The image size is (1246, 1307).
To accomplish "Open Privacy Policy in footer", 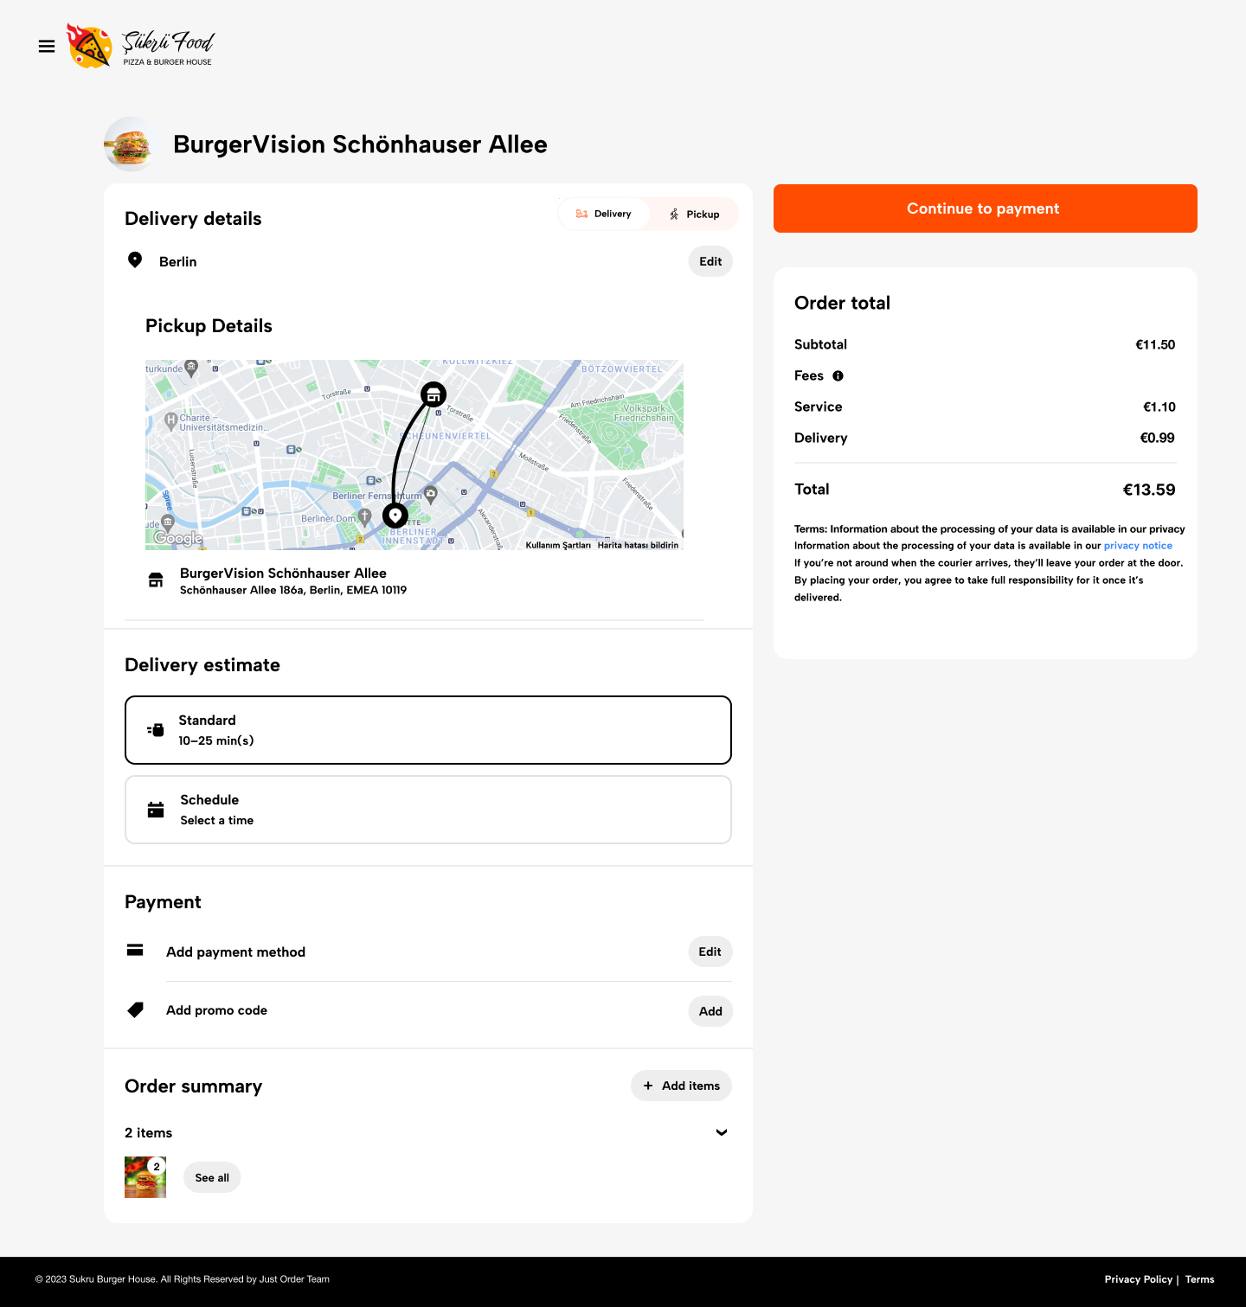I will point(1138,1279).
